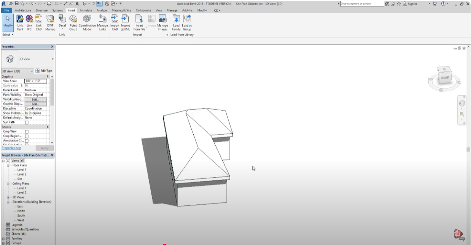The width and height of the screenshot is (471, 245).
Task: Check the Crop Region Visible box
Action: [x=27, y=136]
